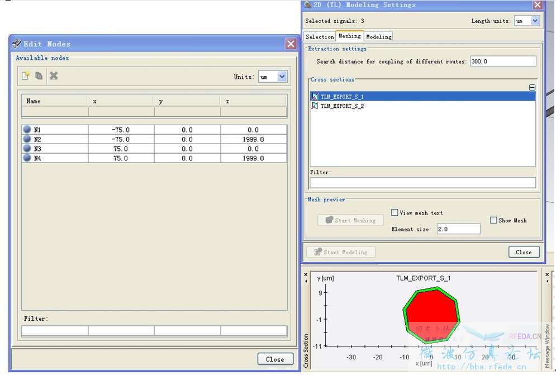Viewport: 556px width, 375px height.
Task: Click the y filter field at bottom
Action: coord(187,331)
